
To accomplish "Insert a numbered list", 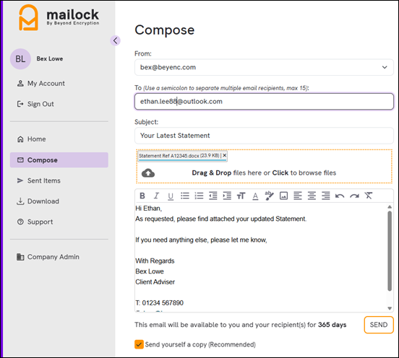I will 199,196.
